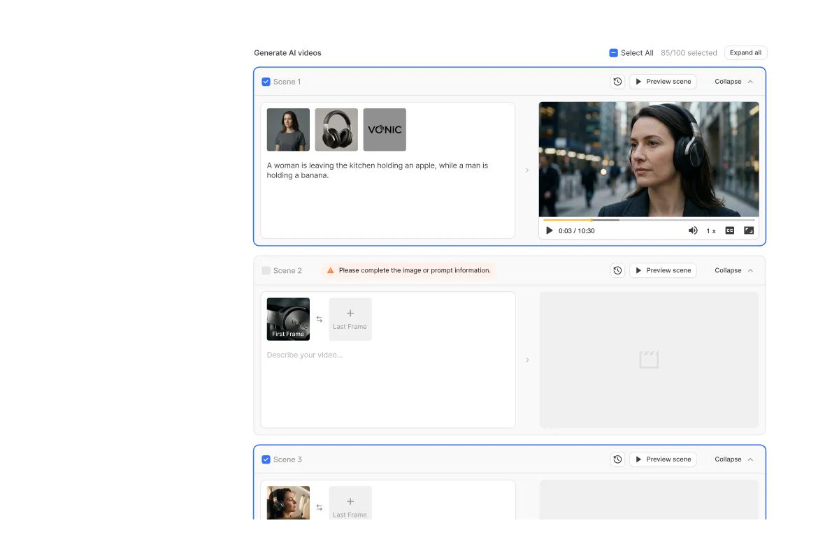Preview scene for Scene 2
The height and width of the screenshot is (560, 839).
(663, 270)
